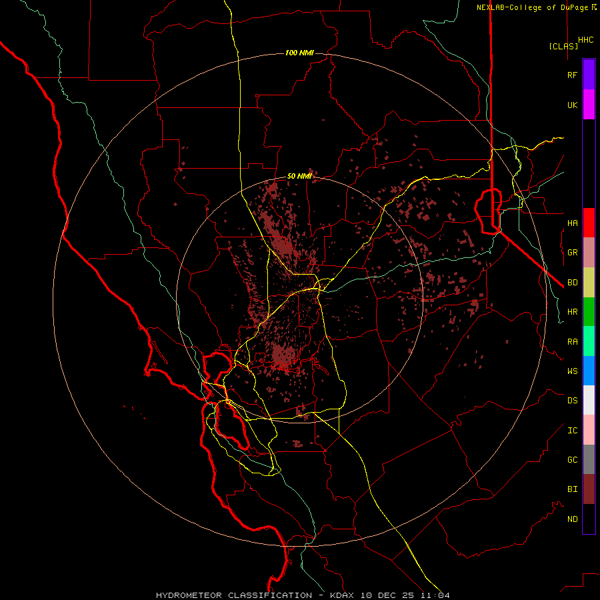
Task: Click the HHC product label
Action: (x=585, y=40)
